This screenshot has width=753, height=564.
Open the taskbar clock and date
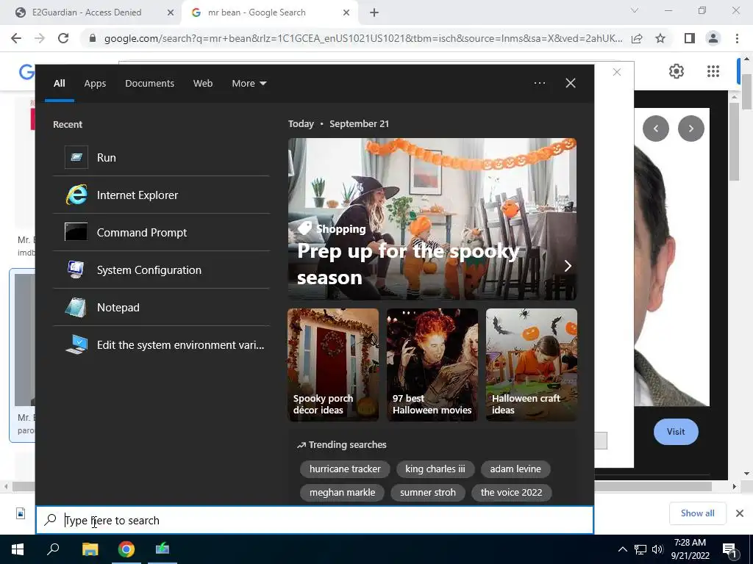pyautogui.click(x=690, y=549)
